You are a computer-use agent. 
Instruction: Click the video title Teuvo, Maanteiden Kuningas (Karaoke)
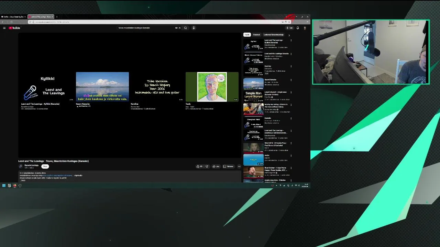pyautogui.click(x=54, y=161)
